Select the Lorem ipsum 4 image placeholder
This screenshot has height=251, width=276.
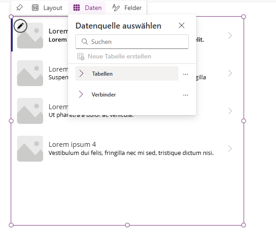[x=30, y=149]
